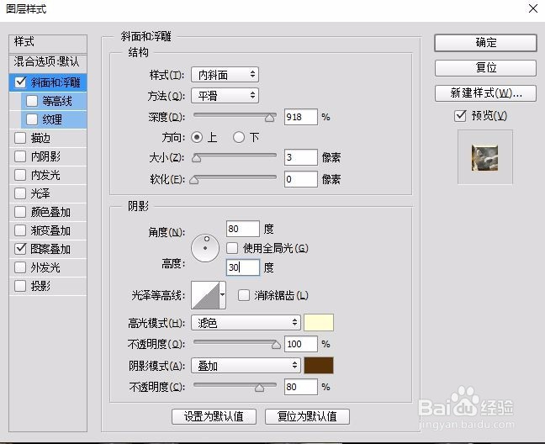
Task: Open 阴影模式 dropdown showing 叠加
Action: pyautogui.click(x=246, y=366)
